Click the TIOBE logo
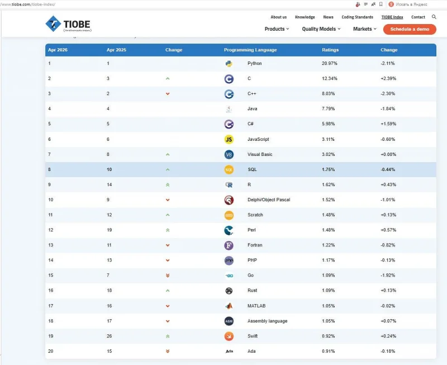This screenshot has height=365, width=447. point(68,24)
